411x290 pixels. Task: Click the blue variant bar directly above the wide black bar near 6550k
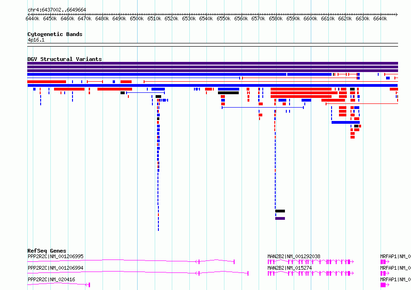[x=229, y=89]
